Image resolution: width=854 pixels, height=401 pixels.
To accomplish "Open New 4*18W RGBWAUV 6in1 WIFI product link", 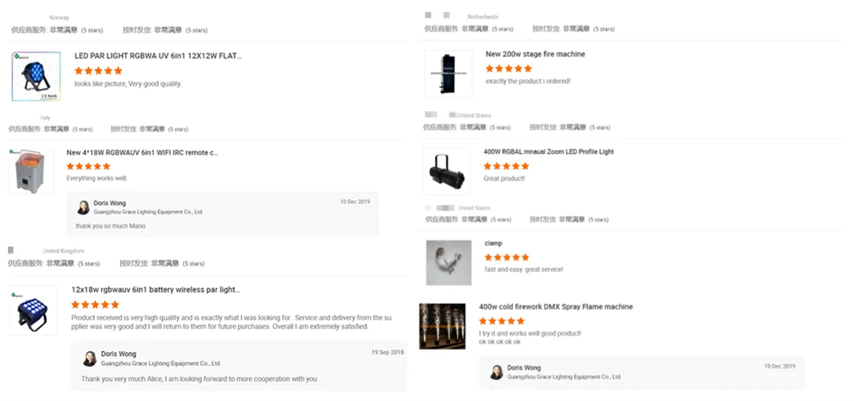I will click(x=142, y=153).
